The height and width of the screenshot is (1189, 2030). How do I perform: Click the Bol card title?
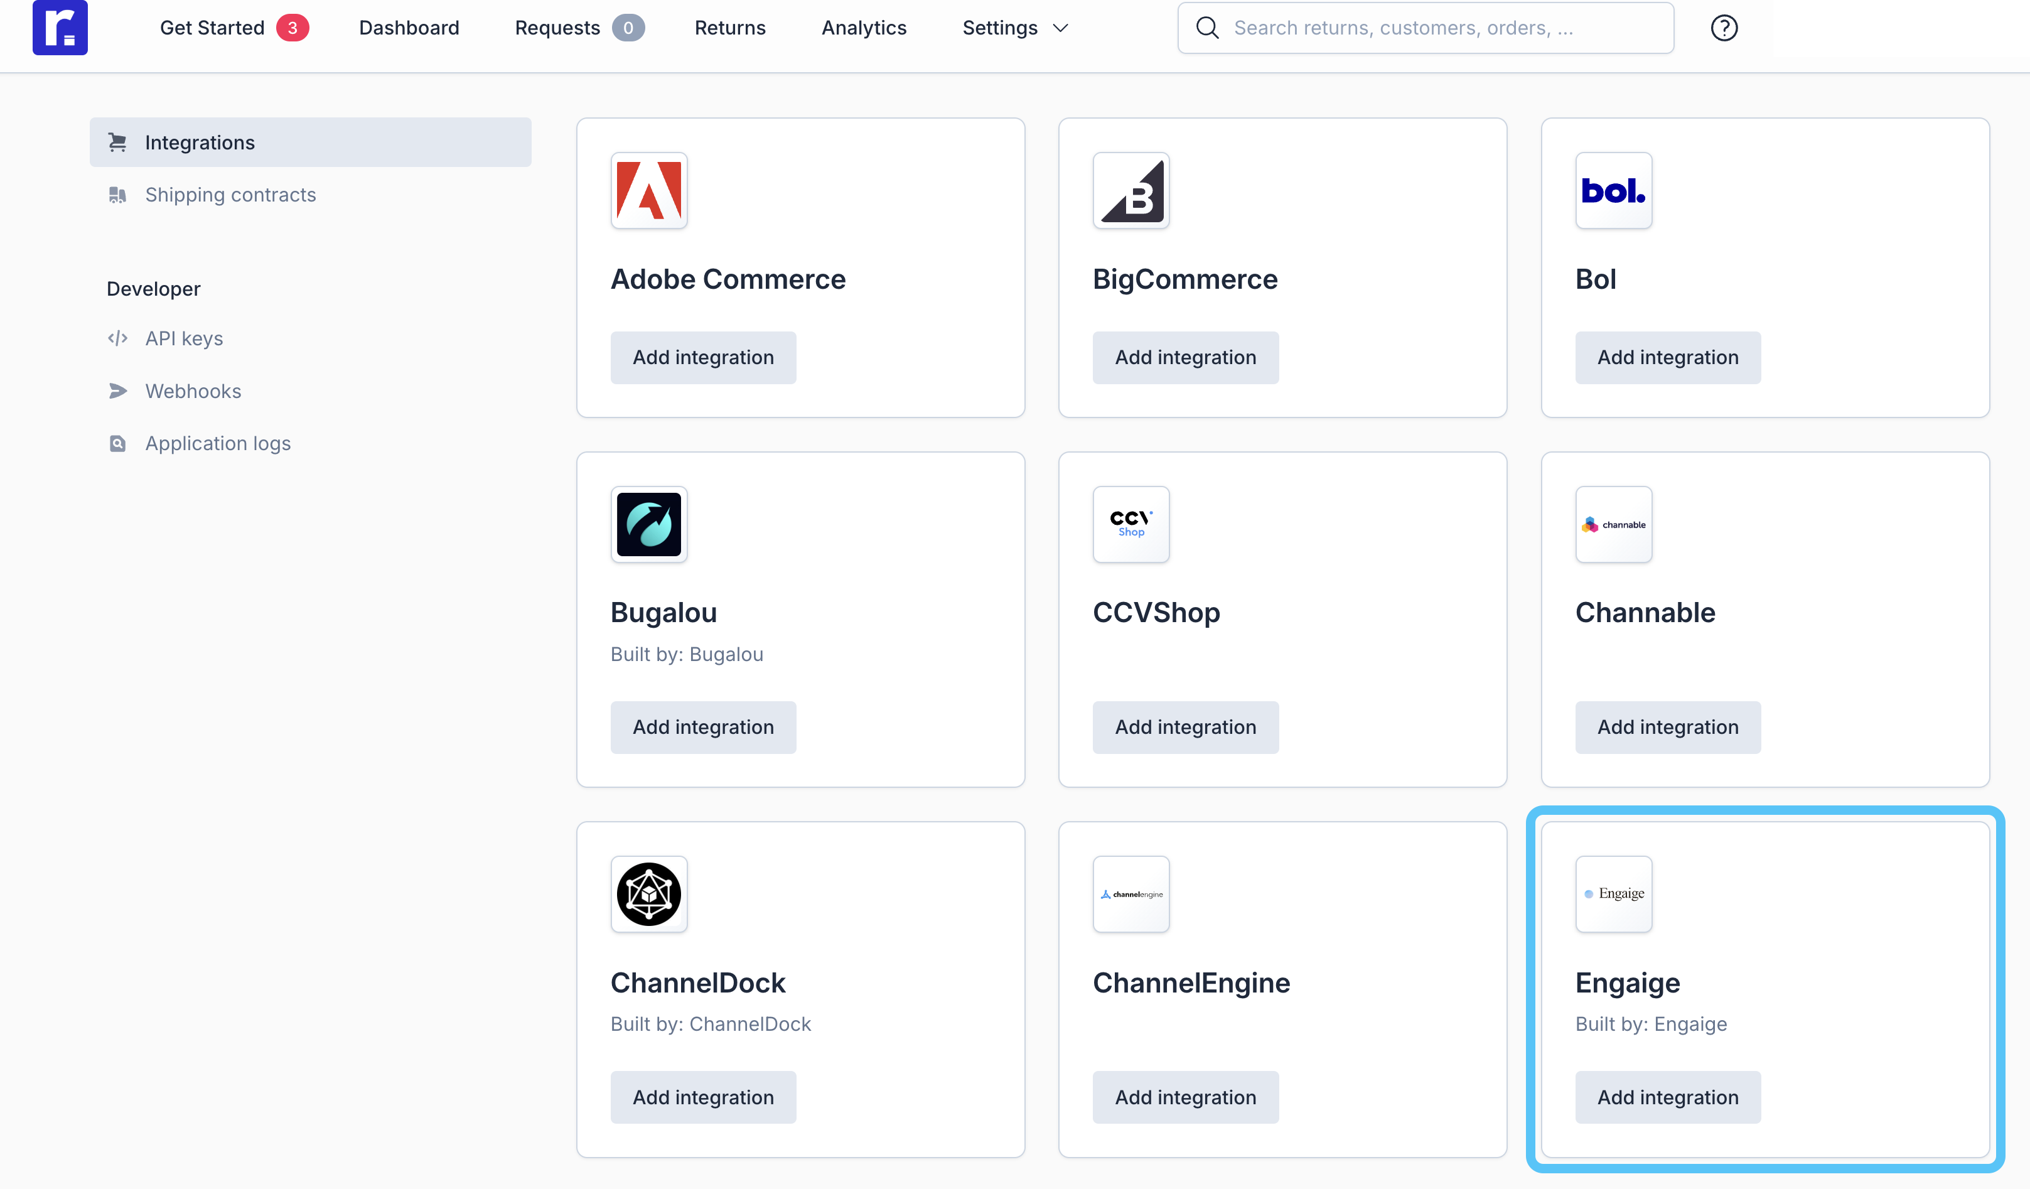[1596, 279]
